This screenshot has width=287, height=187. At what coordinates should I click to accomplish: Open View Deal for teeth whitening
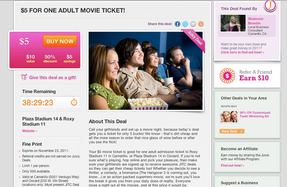[x=232, y=131]
